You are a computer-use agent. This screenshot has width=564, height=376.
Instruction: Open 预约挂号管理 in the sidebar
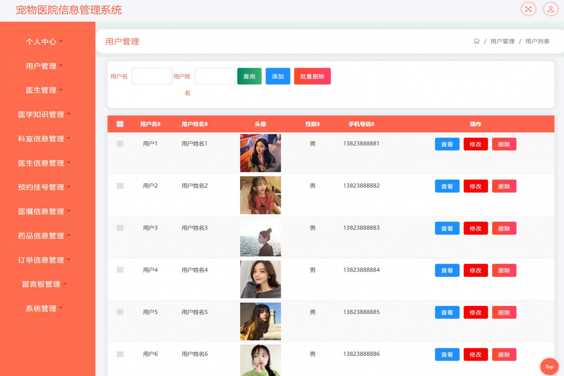(x=44, y=187)
